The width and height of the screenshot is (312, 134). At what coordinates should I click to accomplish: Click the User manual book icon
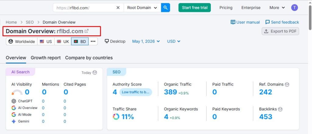point(233,22)
